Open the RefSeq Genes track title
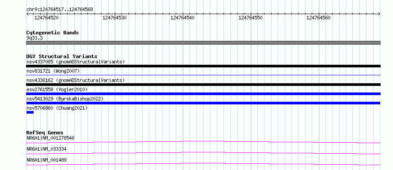 click(45, 133)
